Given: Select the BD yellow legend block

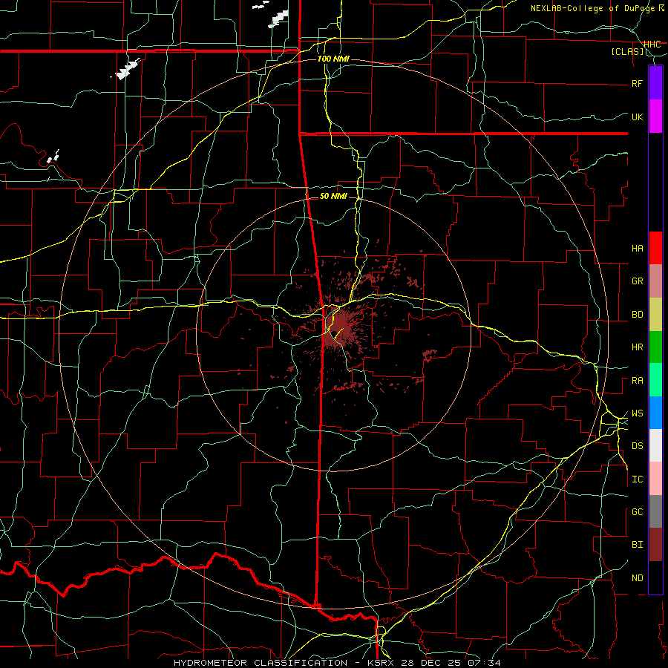Looking at the screenshot, I should [655, 315].
